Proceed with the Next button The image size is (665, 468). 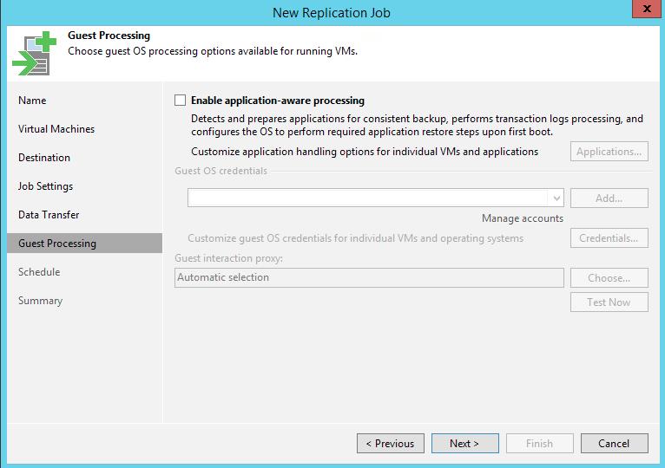464,444
